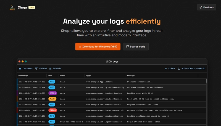Screen dimensions: 221x126
Task: Click the red ERROR level badge
Action: tap(52, 110)
